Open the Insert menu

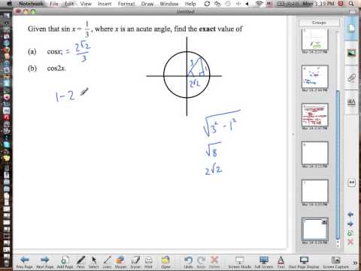click(105, 4)
